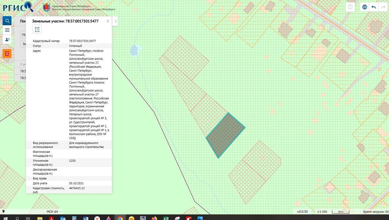This screenshot has width=389, height=220.
Task: Open the search panel magnifier icon
Action: click(7, 21)
